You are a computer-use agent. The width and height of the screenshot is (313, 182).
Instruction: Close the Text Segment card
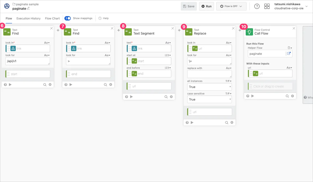pyautogui.click(x=173, y=28)
